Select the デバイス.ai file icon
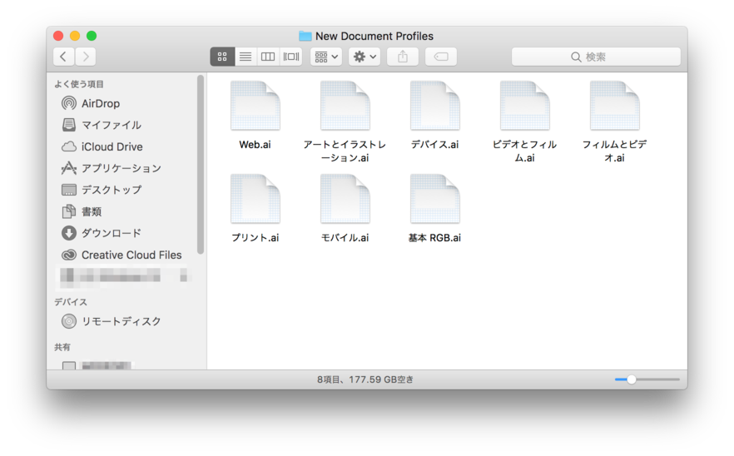 435,106
